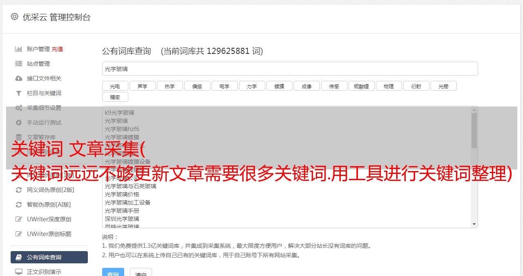Select the 力学 tag button
The image size is (523, 276).
252,86
